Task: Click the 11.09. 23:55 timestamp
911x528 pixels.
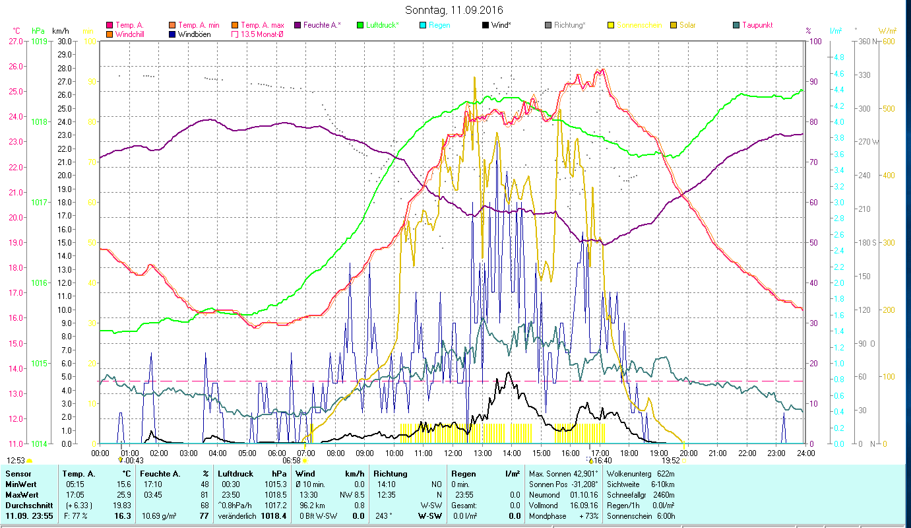Action: (x=29, y=515)
